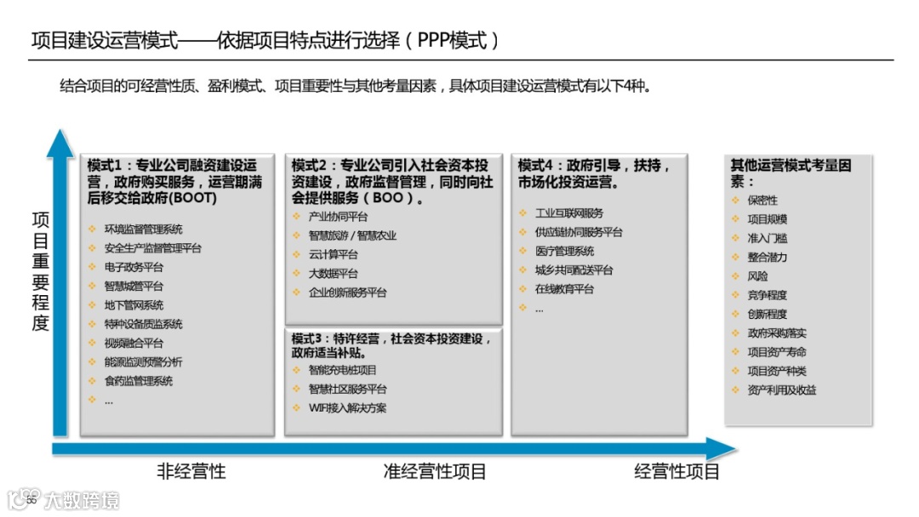This screenshot has width=919, height=517.
Task: Select factor '政府采购落实'
Action: (x=777, y=333)
